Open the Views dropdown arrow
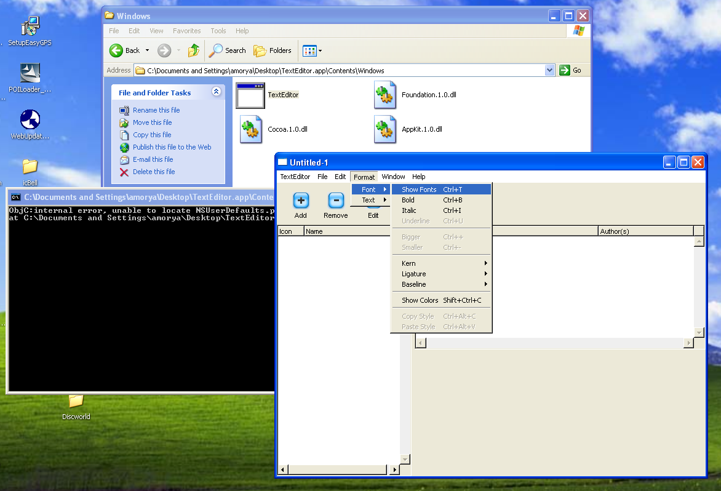 (321, 51)
